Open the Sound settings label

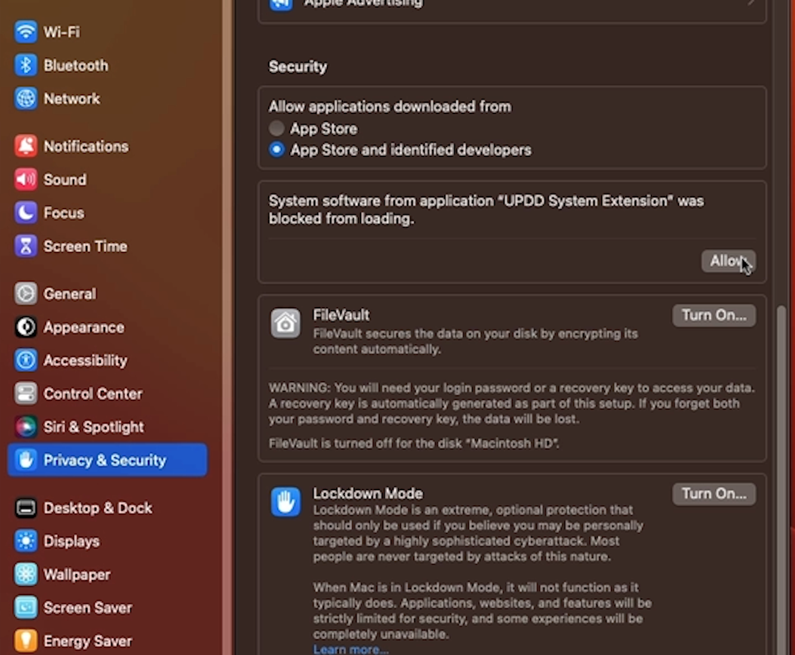pos(65,180)
